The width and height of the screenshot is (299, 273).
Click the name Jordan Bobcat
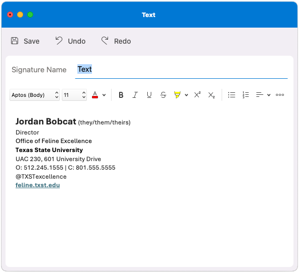tap(46, 121)
